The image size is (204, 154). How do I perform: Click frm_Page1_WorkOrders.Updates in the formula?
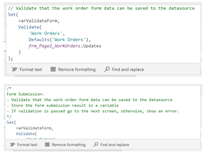click(65, 46)
